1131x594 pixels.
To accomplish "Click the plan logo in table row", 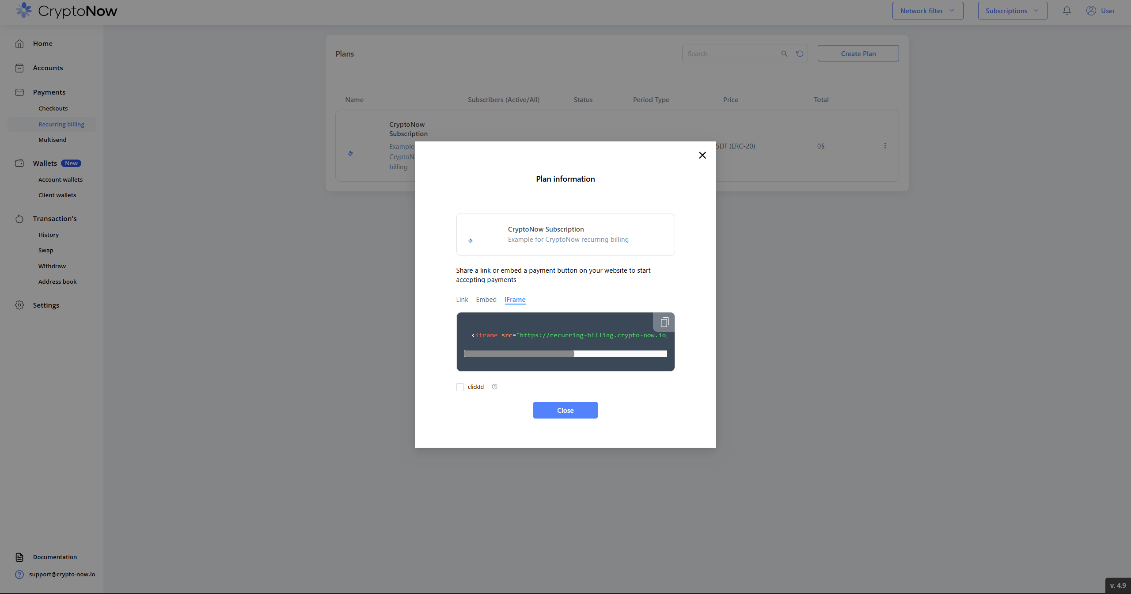I will point(350,153).
